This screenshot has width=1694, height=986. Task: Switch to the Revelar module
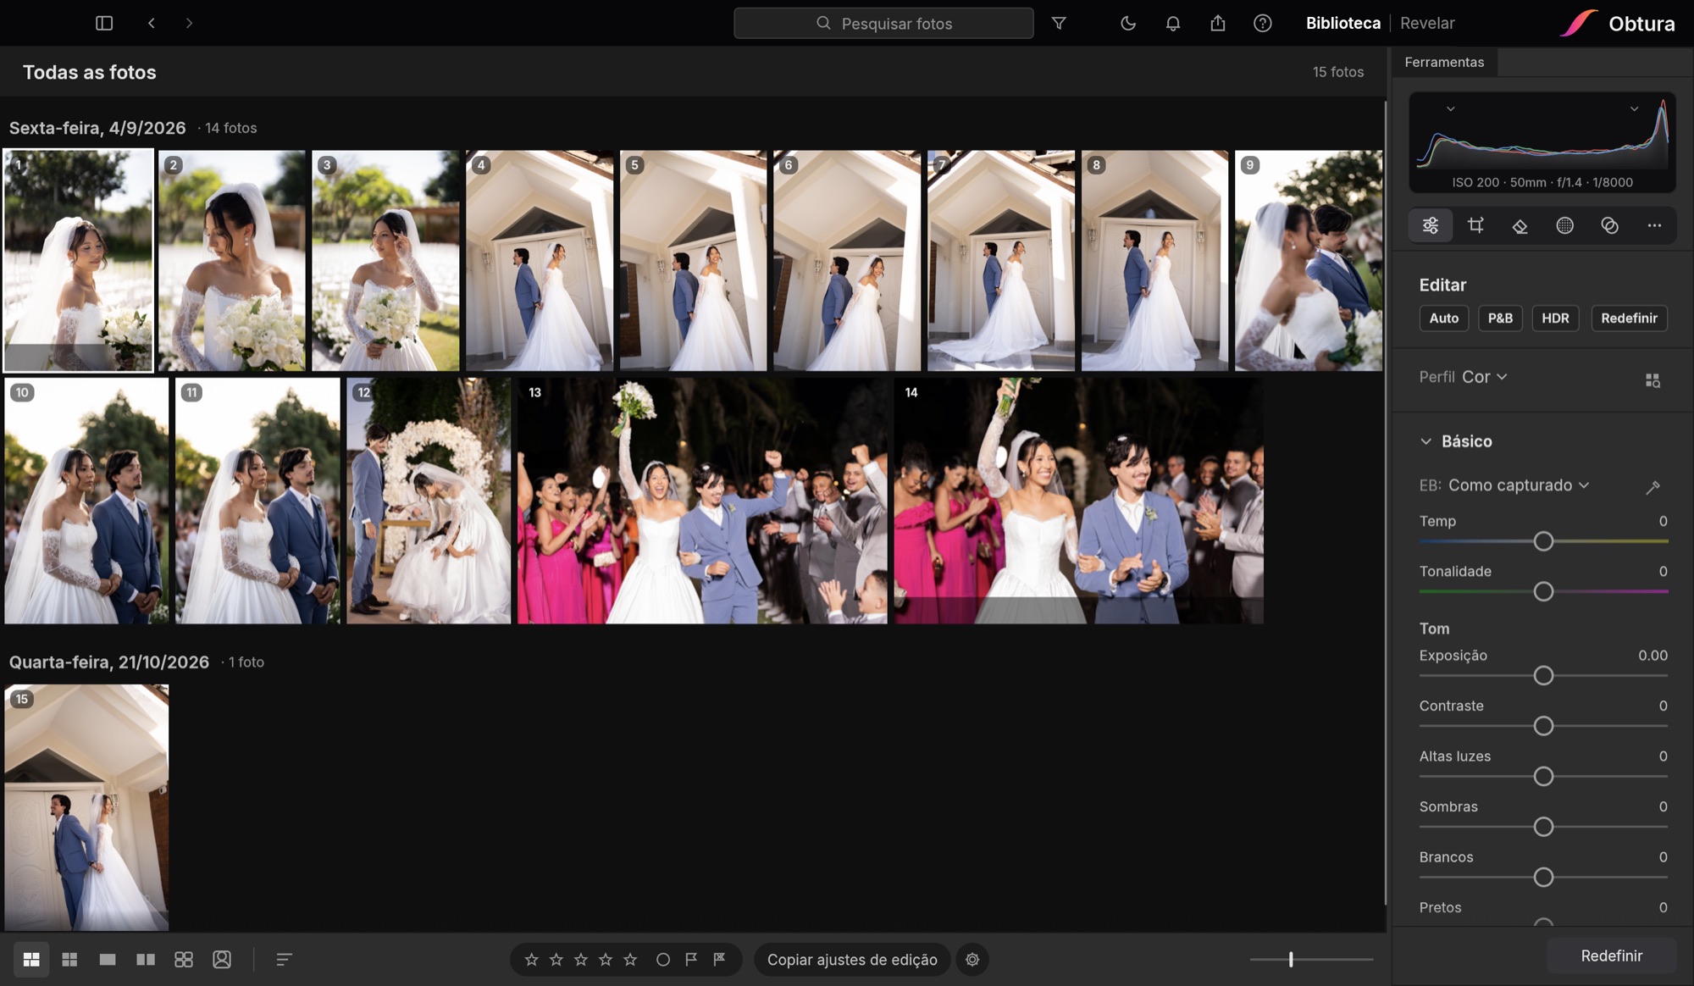[1427, 23]
